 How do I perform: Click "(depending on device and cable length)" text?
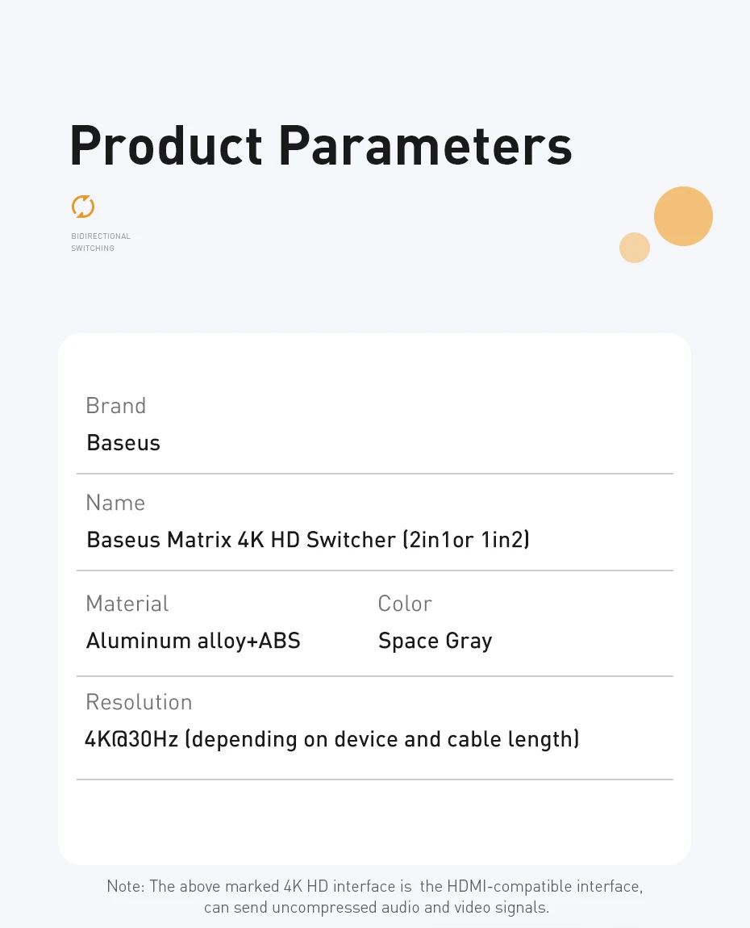pyautogui.click(x=382, y=739)
